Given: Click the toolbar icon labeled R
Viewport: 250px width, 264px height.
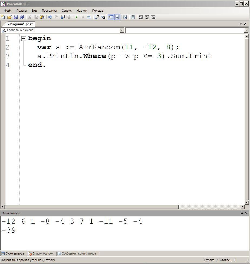Looking at the screenshot, I should coord(153,17).
